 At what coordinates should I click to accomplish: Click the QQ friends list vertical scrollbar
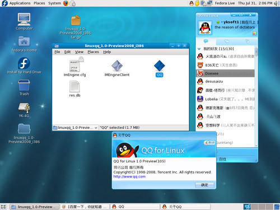(256, 96)
